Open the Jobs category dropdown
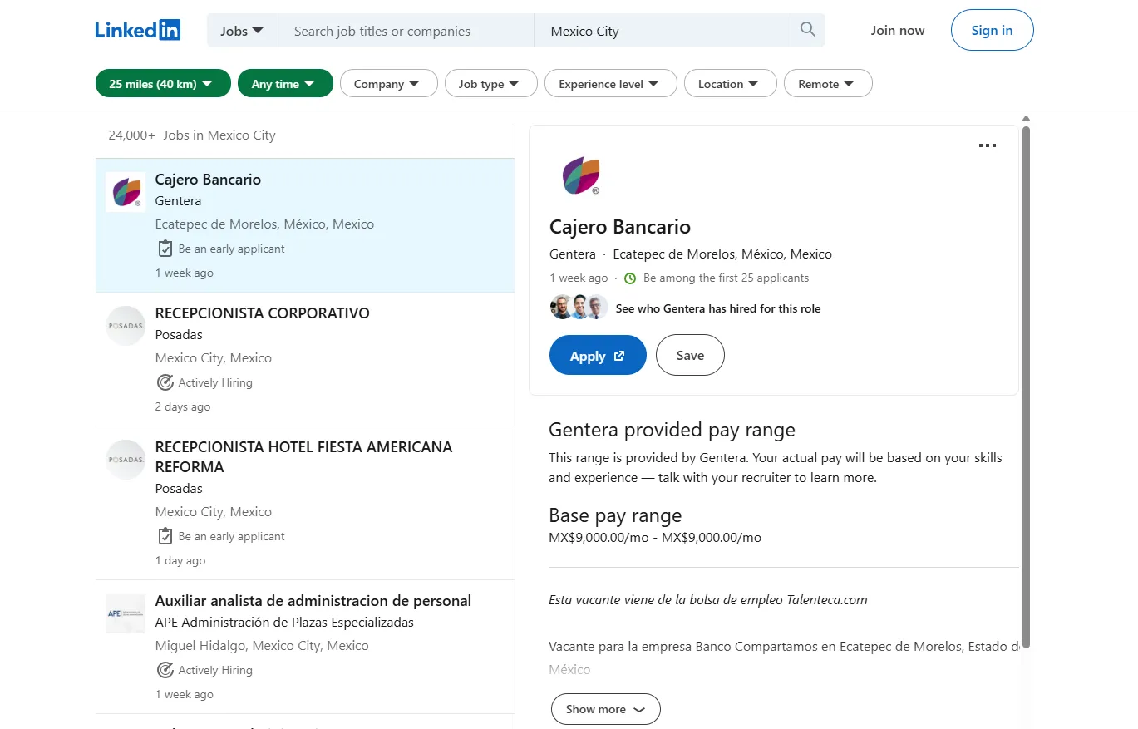Image resolution: width=1138 pixels, height=729 pixels. pos(242,30)
